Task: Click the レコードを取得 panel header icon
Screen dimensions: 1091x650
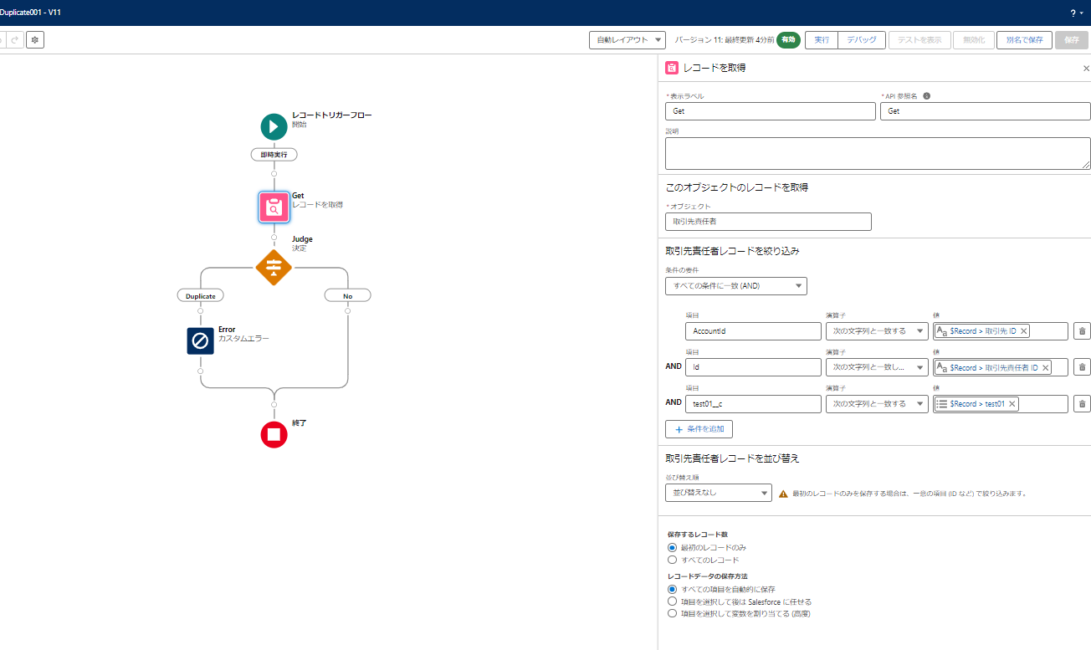Action: pyautogui.click(x=672, y=68)
